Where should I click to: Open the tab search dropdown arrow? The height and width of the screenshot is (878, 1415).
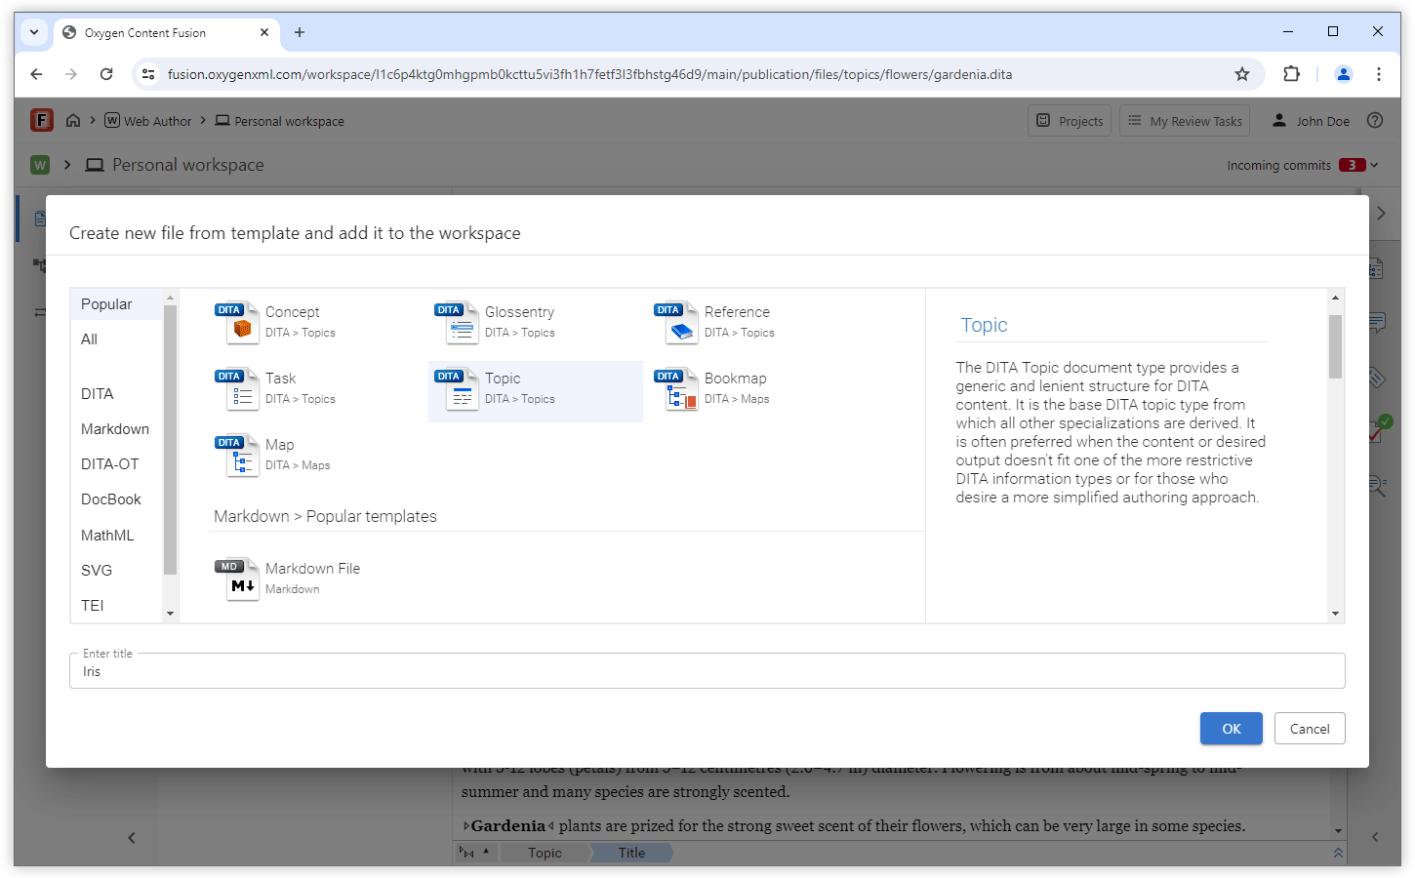34,32
